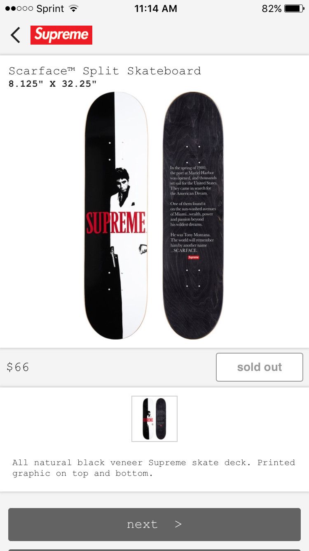Tap the Scarface Split Skateboard title

105,71
